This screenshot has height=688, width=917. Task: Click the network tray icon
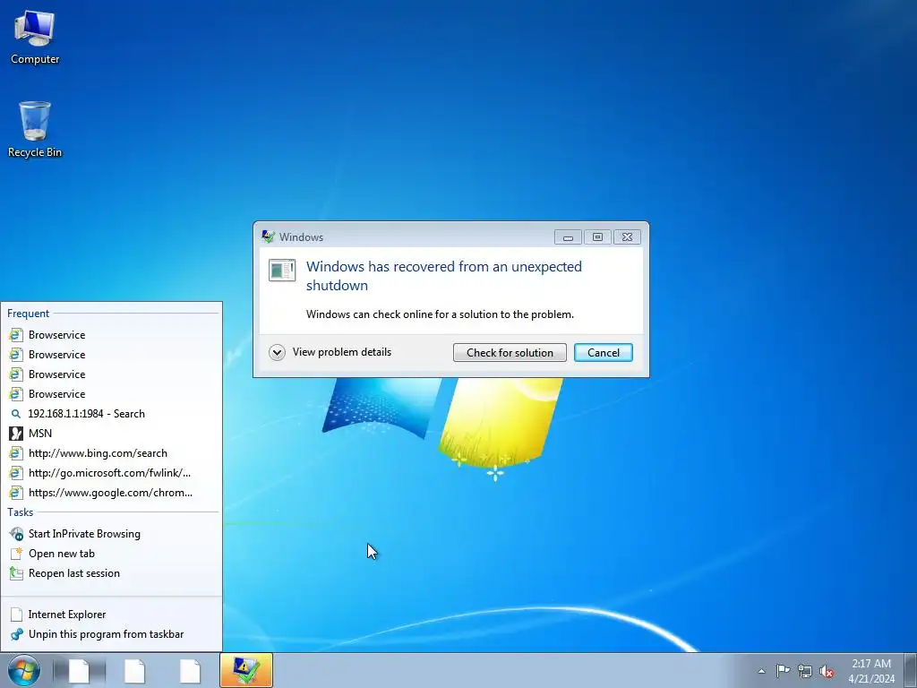pyautogui.click(x=805, y=671)
